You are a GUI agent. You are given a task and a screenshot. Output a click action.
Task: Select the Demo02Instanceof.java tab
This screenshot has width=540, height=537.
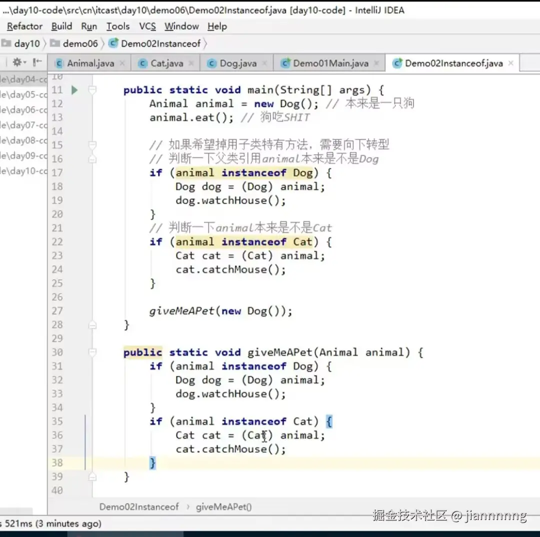coord(453,64)
